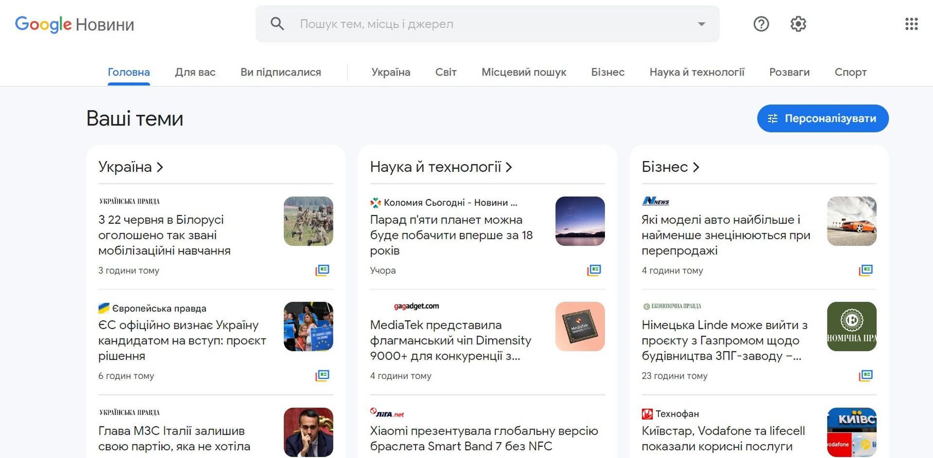Click Українська правда logo above Глава МЗС article
This screenshot has height=458, width=933.
pos(129,412)
